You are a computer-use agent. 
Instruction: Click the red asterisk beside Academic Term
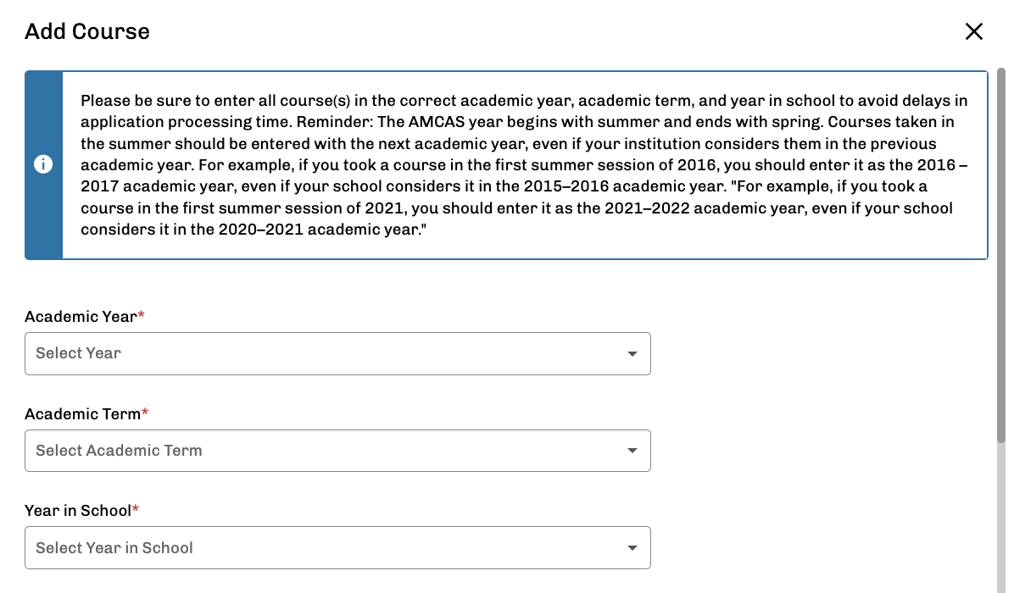[145, 413]
